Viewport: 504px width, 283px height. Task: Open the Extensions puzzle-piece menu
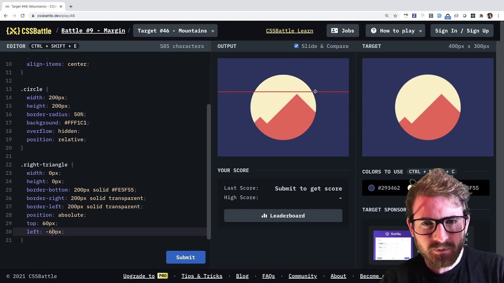[481, 16]
